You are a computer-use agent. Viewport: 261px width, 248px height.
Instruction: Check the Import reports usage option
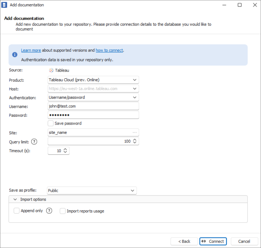pyautogui.click(x=63, y=211)
